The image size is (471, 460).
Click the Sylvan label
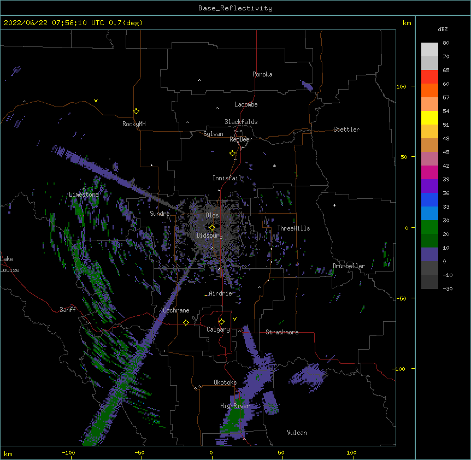213,134
